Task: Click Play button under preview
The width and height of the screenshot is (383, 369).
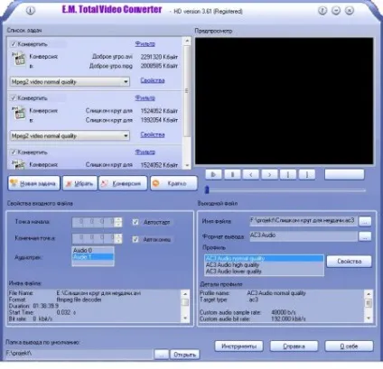Action: (213, 174)
